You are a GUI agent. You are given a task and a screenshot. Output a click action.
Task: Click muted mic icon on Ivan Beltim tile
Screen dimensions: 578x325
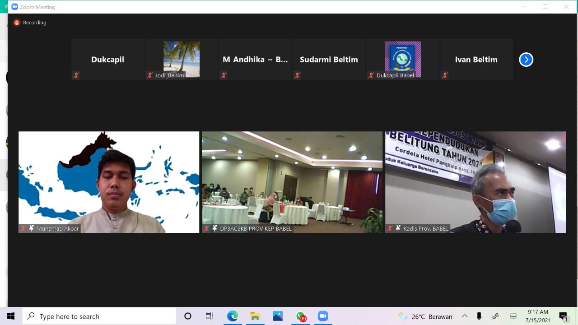pyautogui.click(x=445, y=75)
